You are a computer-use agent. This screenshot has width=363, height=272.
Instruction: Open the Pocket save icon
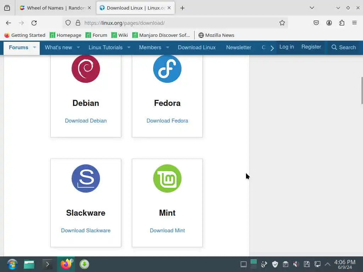pyautogui.click(x=316, y=23)
